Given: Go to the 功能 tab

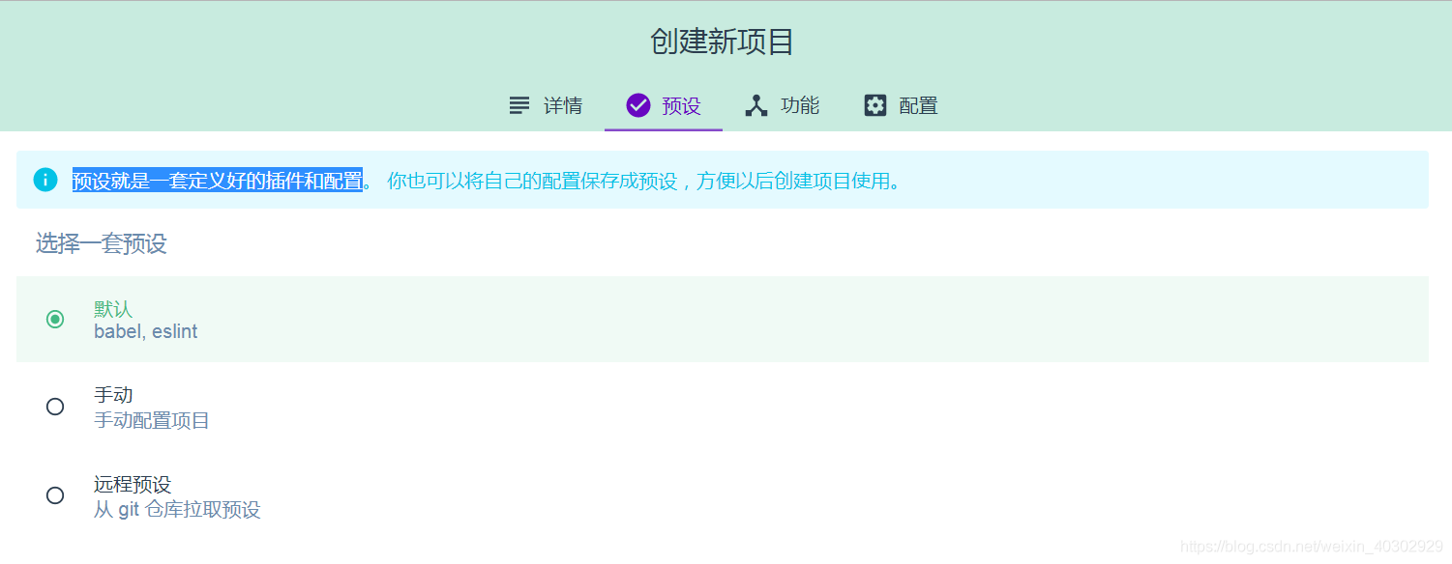Looking at the screenshot, I should click(x=782, y=105).
